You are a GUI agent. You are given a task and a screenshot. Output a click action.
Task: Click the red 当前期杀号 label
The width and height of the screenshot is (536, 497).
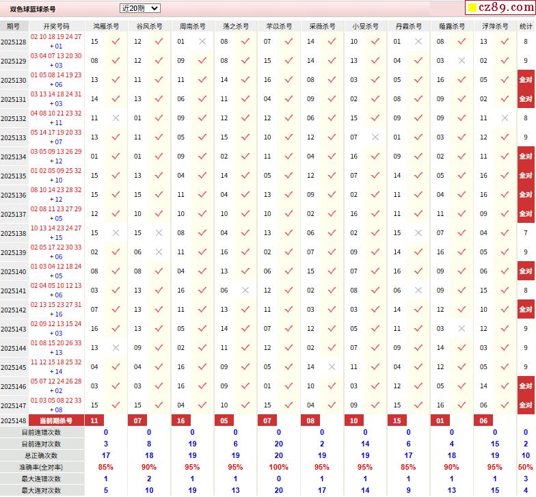(56, 420)
